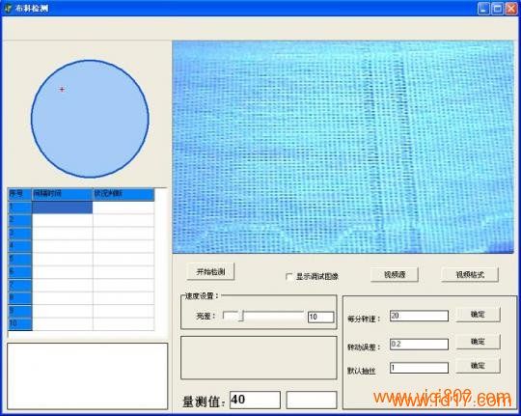Close the 布料检测 window

pos(511,9)
